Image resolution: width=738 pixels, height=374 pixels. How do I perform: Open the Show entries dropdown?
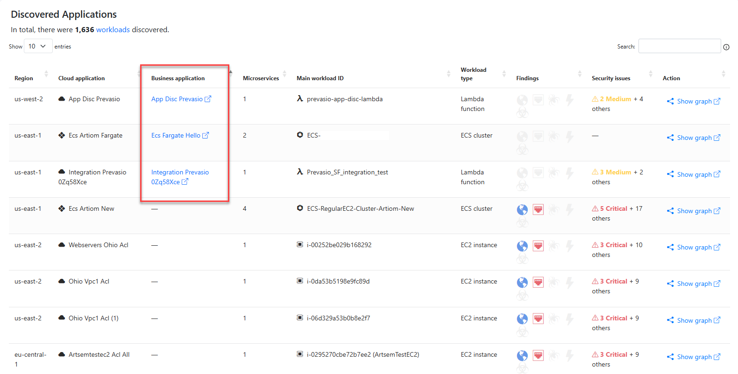click(38, 46)
